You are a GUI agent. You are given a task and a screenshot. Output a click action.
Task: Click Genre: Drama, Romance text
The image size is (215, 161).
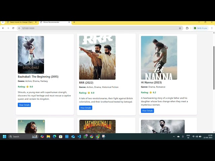coord(153,87)
